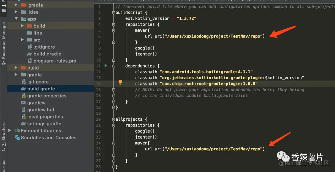This screenshot has height=172, width=335.
Task: Click the root-gradle-plugin:1.0.0 classpath string
Action: (x=208, y=84)
